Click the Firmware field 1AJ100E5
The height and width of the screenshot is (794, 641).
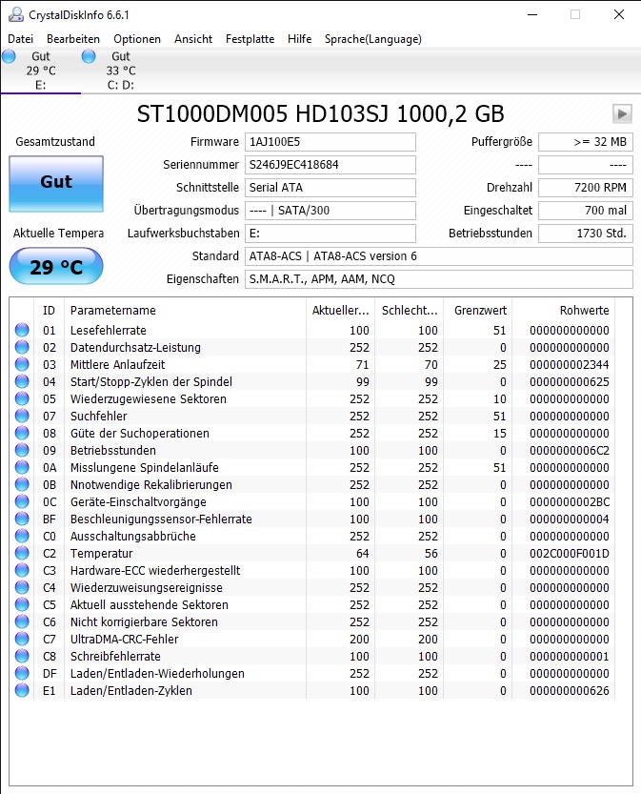tap(331, 142)
